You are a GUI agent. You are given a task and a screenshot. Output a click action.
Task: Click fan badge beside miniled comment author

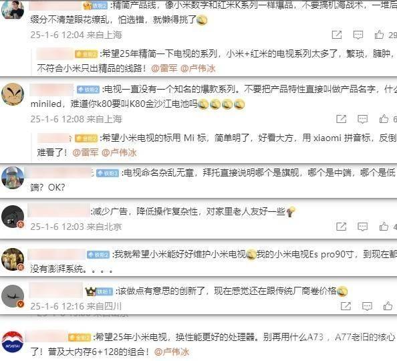pos(88,90)
